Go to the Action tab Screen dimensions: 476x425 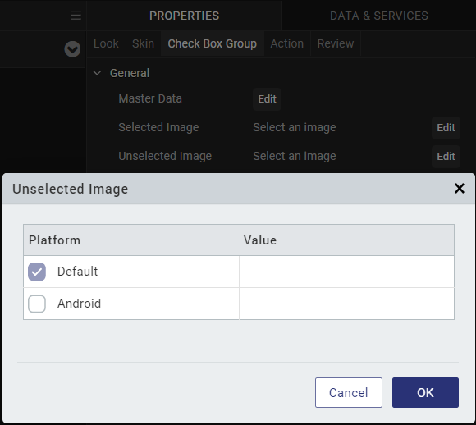coord(287,43)
